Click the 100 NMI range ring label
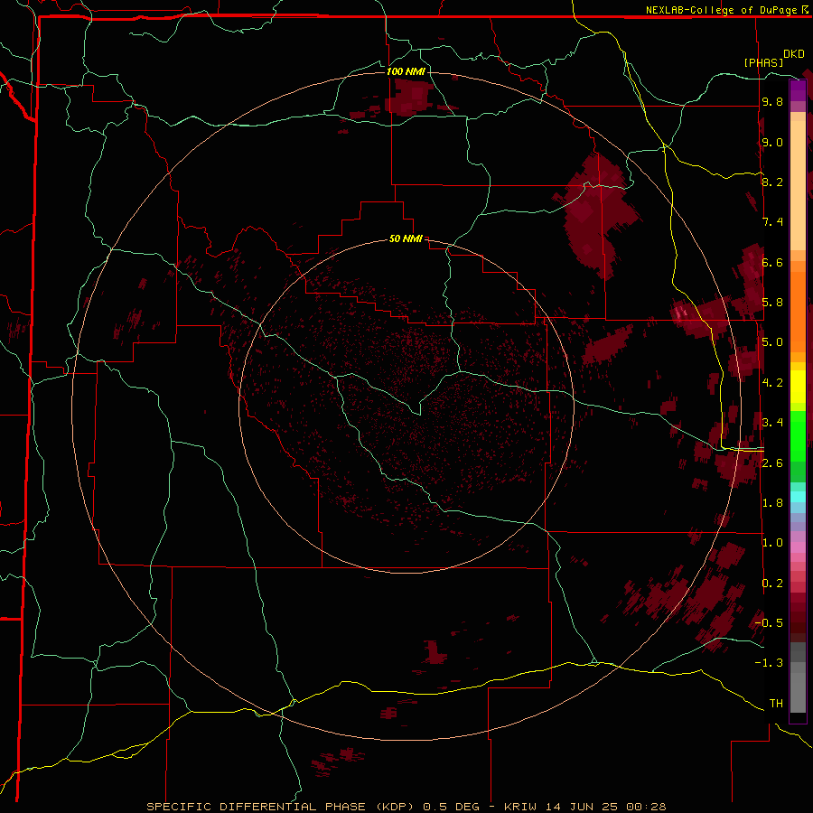This screenshot has height=813, width=813. point(406,71)
